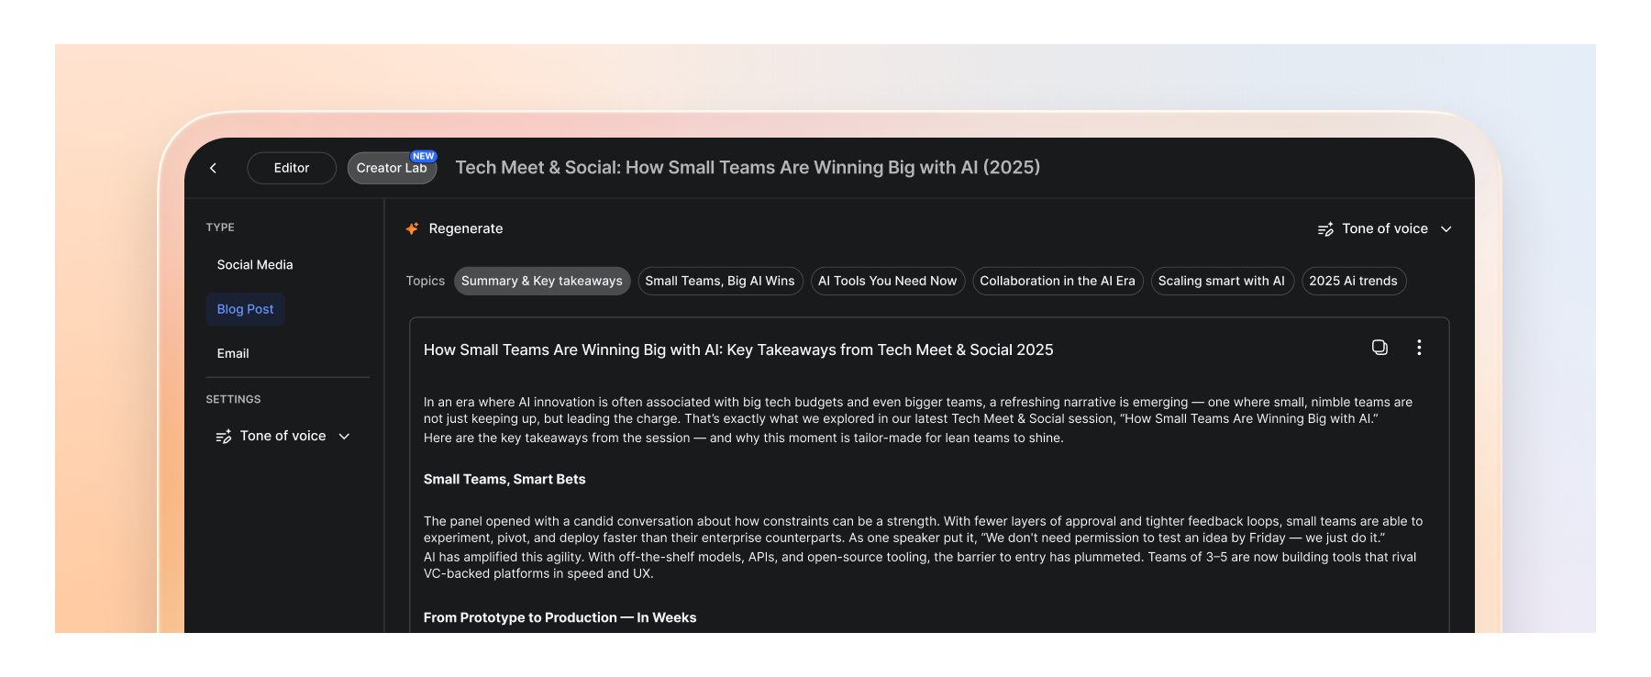Image resolution: width=1651 pixels, height=677 pixels.
Task: Click the tone icon in the top-right toolbar
Action: 1325,229
